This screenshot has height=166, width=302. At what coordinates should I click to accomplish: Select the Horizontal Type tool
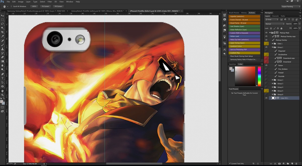3,78
